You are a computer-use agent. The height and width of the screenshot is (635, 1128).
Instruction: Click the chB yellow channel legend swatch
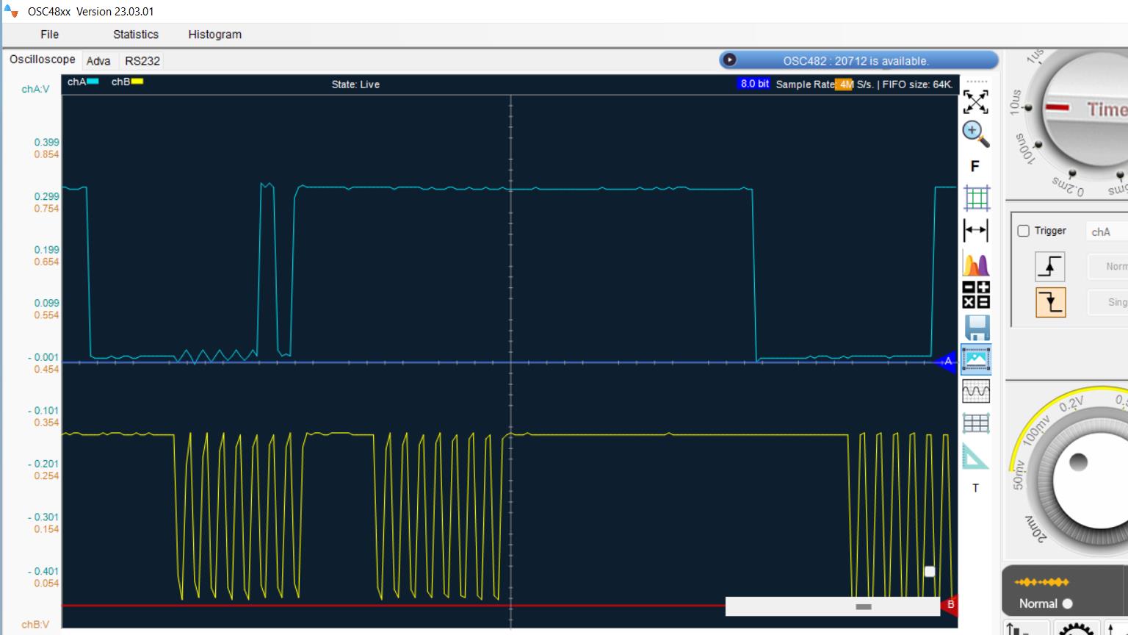(137, 82)
